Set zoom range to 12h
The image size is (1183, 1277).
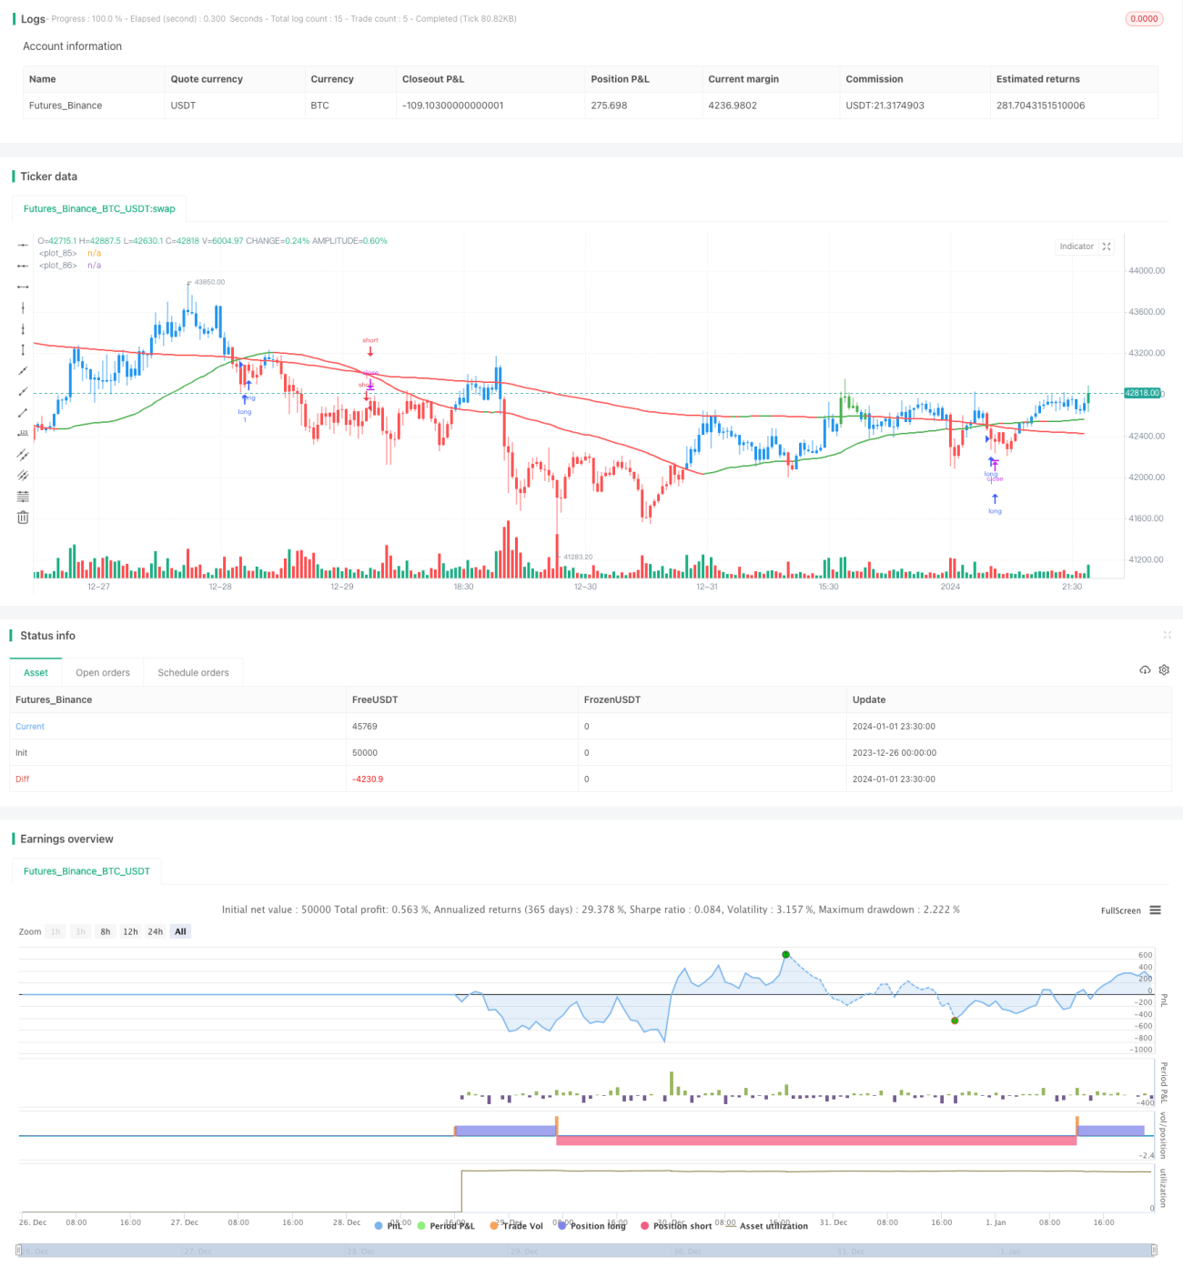point(130,931)
